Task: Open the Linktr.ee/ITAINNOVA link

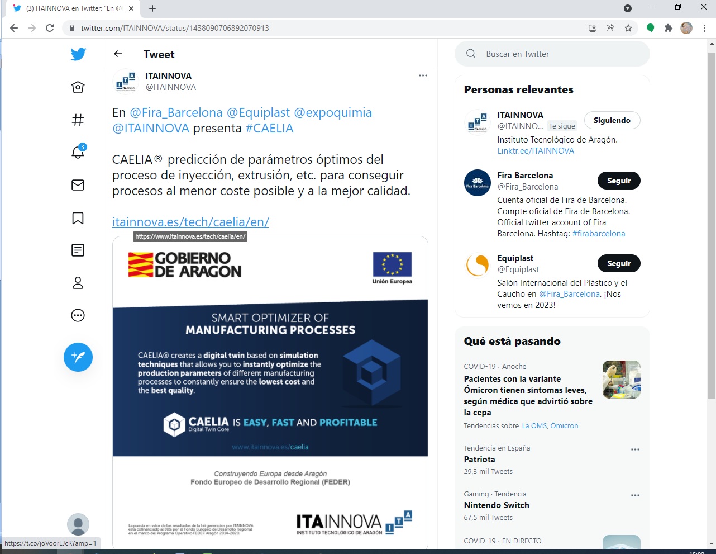Action: [536, 151]
